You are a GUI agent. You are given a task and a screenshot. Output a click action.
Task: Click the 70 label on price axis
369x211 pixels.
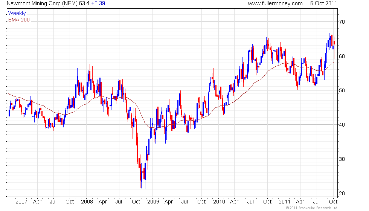coord(342,22)
